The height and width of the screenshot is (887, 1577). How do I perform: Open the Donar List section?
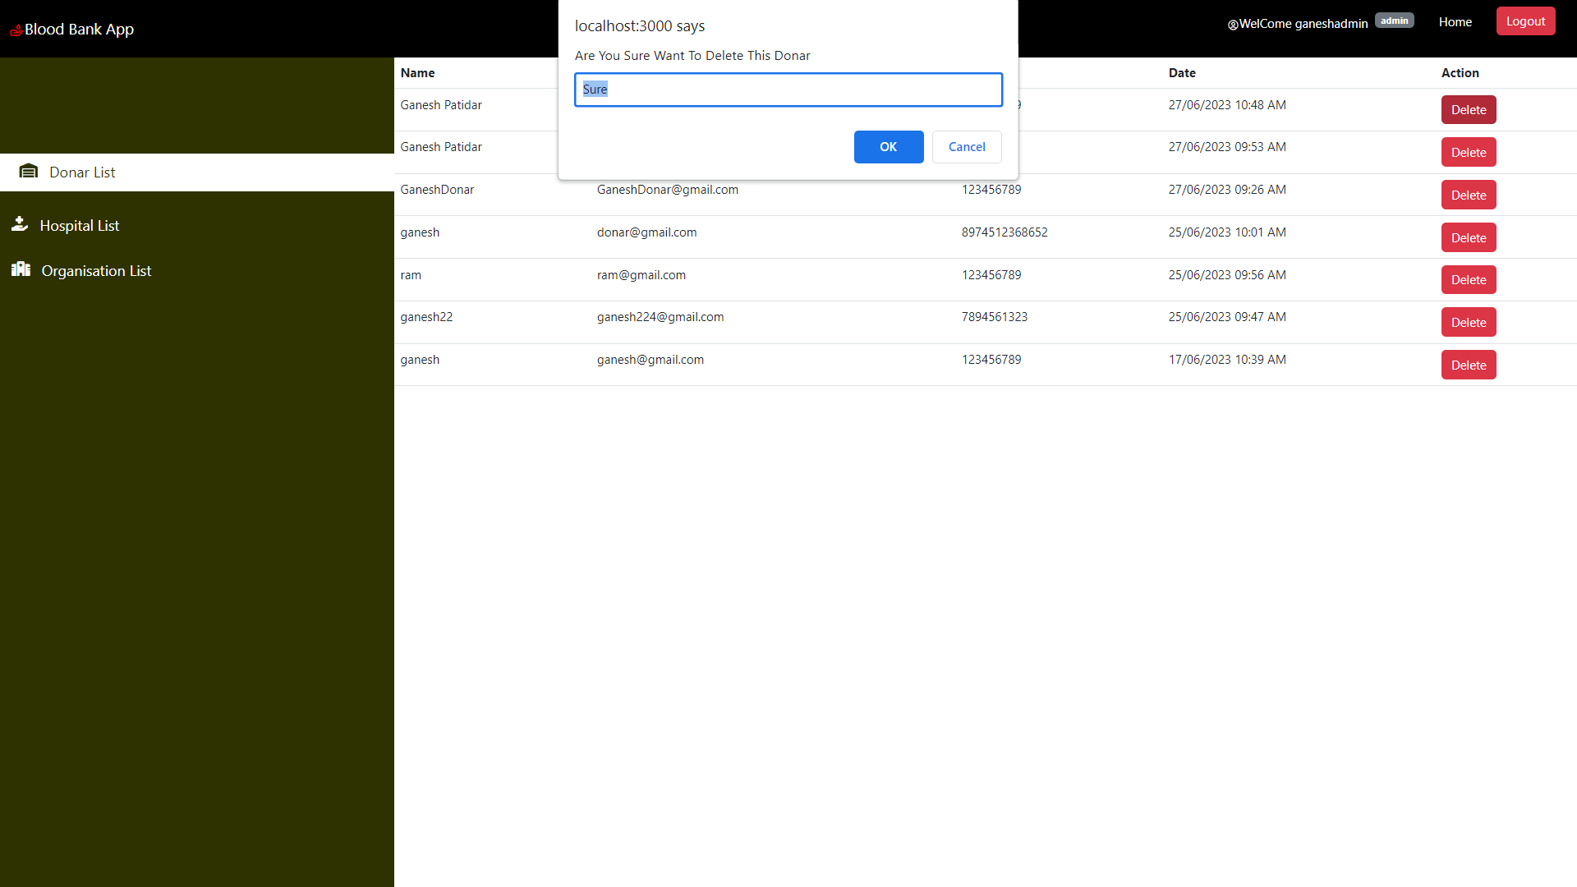82,172
